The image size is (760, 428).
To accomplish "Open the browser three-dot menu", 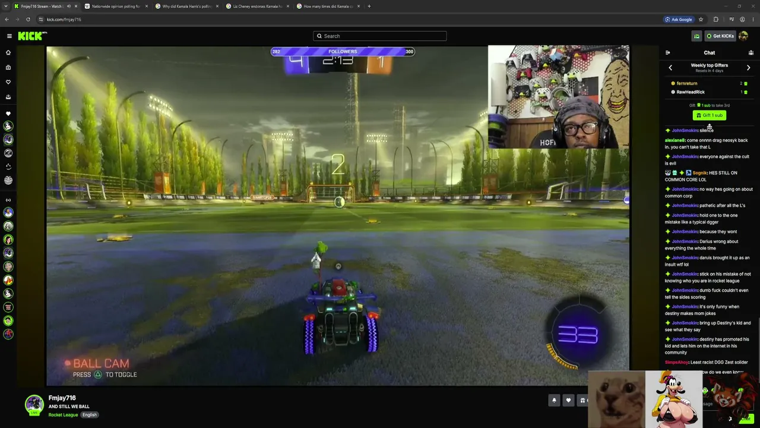I will tap(753, 19).
